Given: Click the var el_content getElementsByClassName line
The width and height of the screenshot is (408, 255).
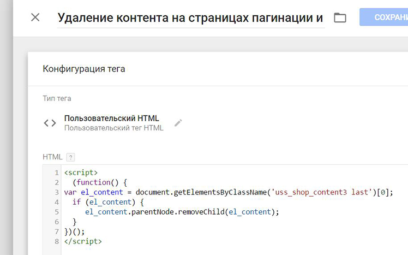Looking at the screenshot, I should tap(229, 192).
